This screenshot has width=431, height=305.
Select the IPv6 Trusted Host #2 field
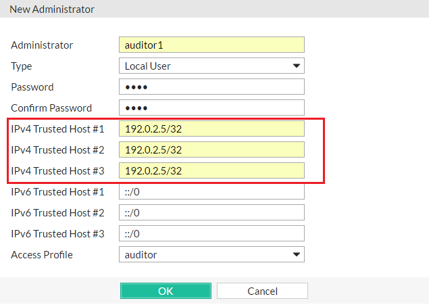211,213
